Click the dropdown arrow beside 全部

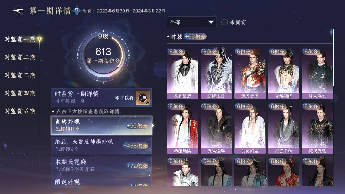pos(211,22)
